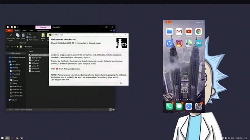This screenshot has width=250, height=140.
Task: Go up one folder level in Explorer
Action: (x=18, y=47)
